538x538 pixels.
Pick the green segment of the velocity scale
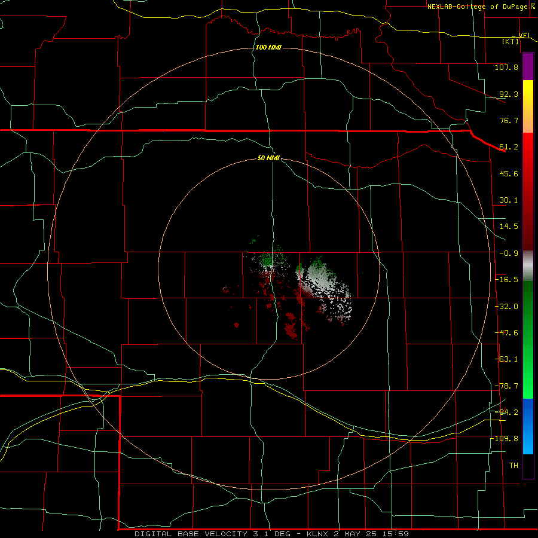(528, 340)
